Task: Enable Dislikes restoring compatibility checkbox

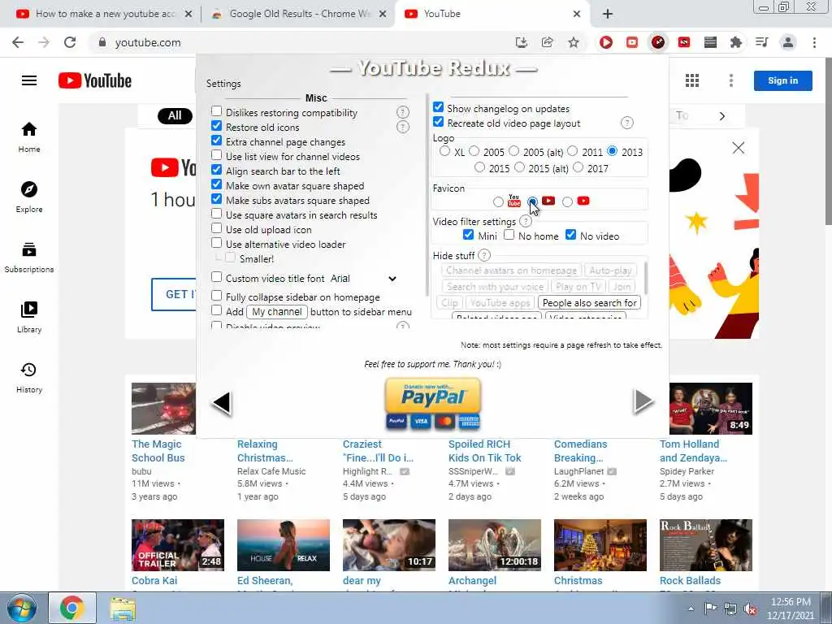Action: click(x=216, y=111)
